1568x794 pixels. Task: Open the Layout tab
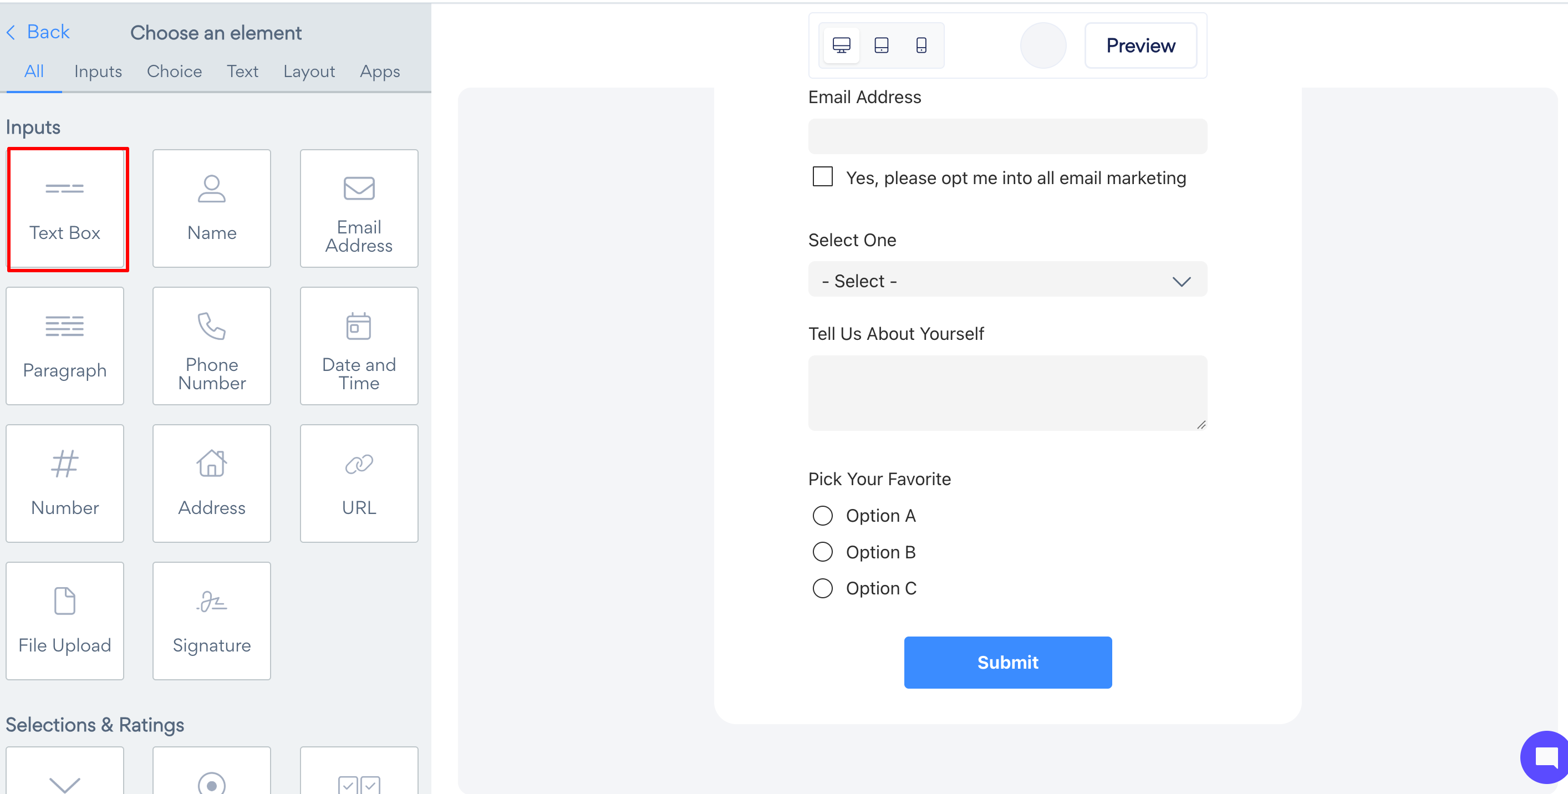[309, 71]
